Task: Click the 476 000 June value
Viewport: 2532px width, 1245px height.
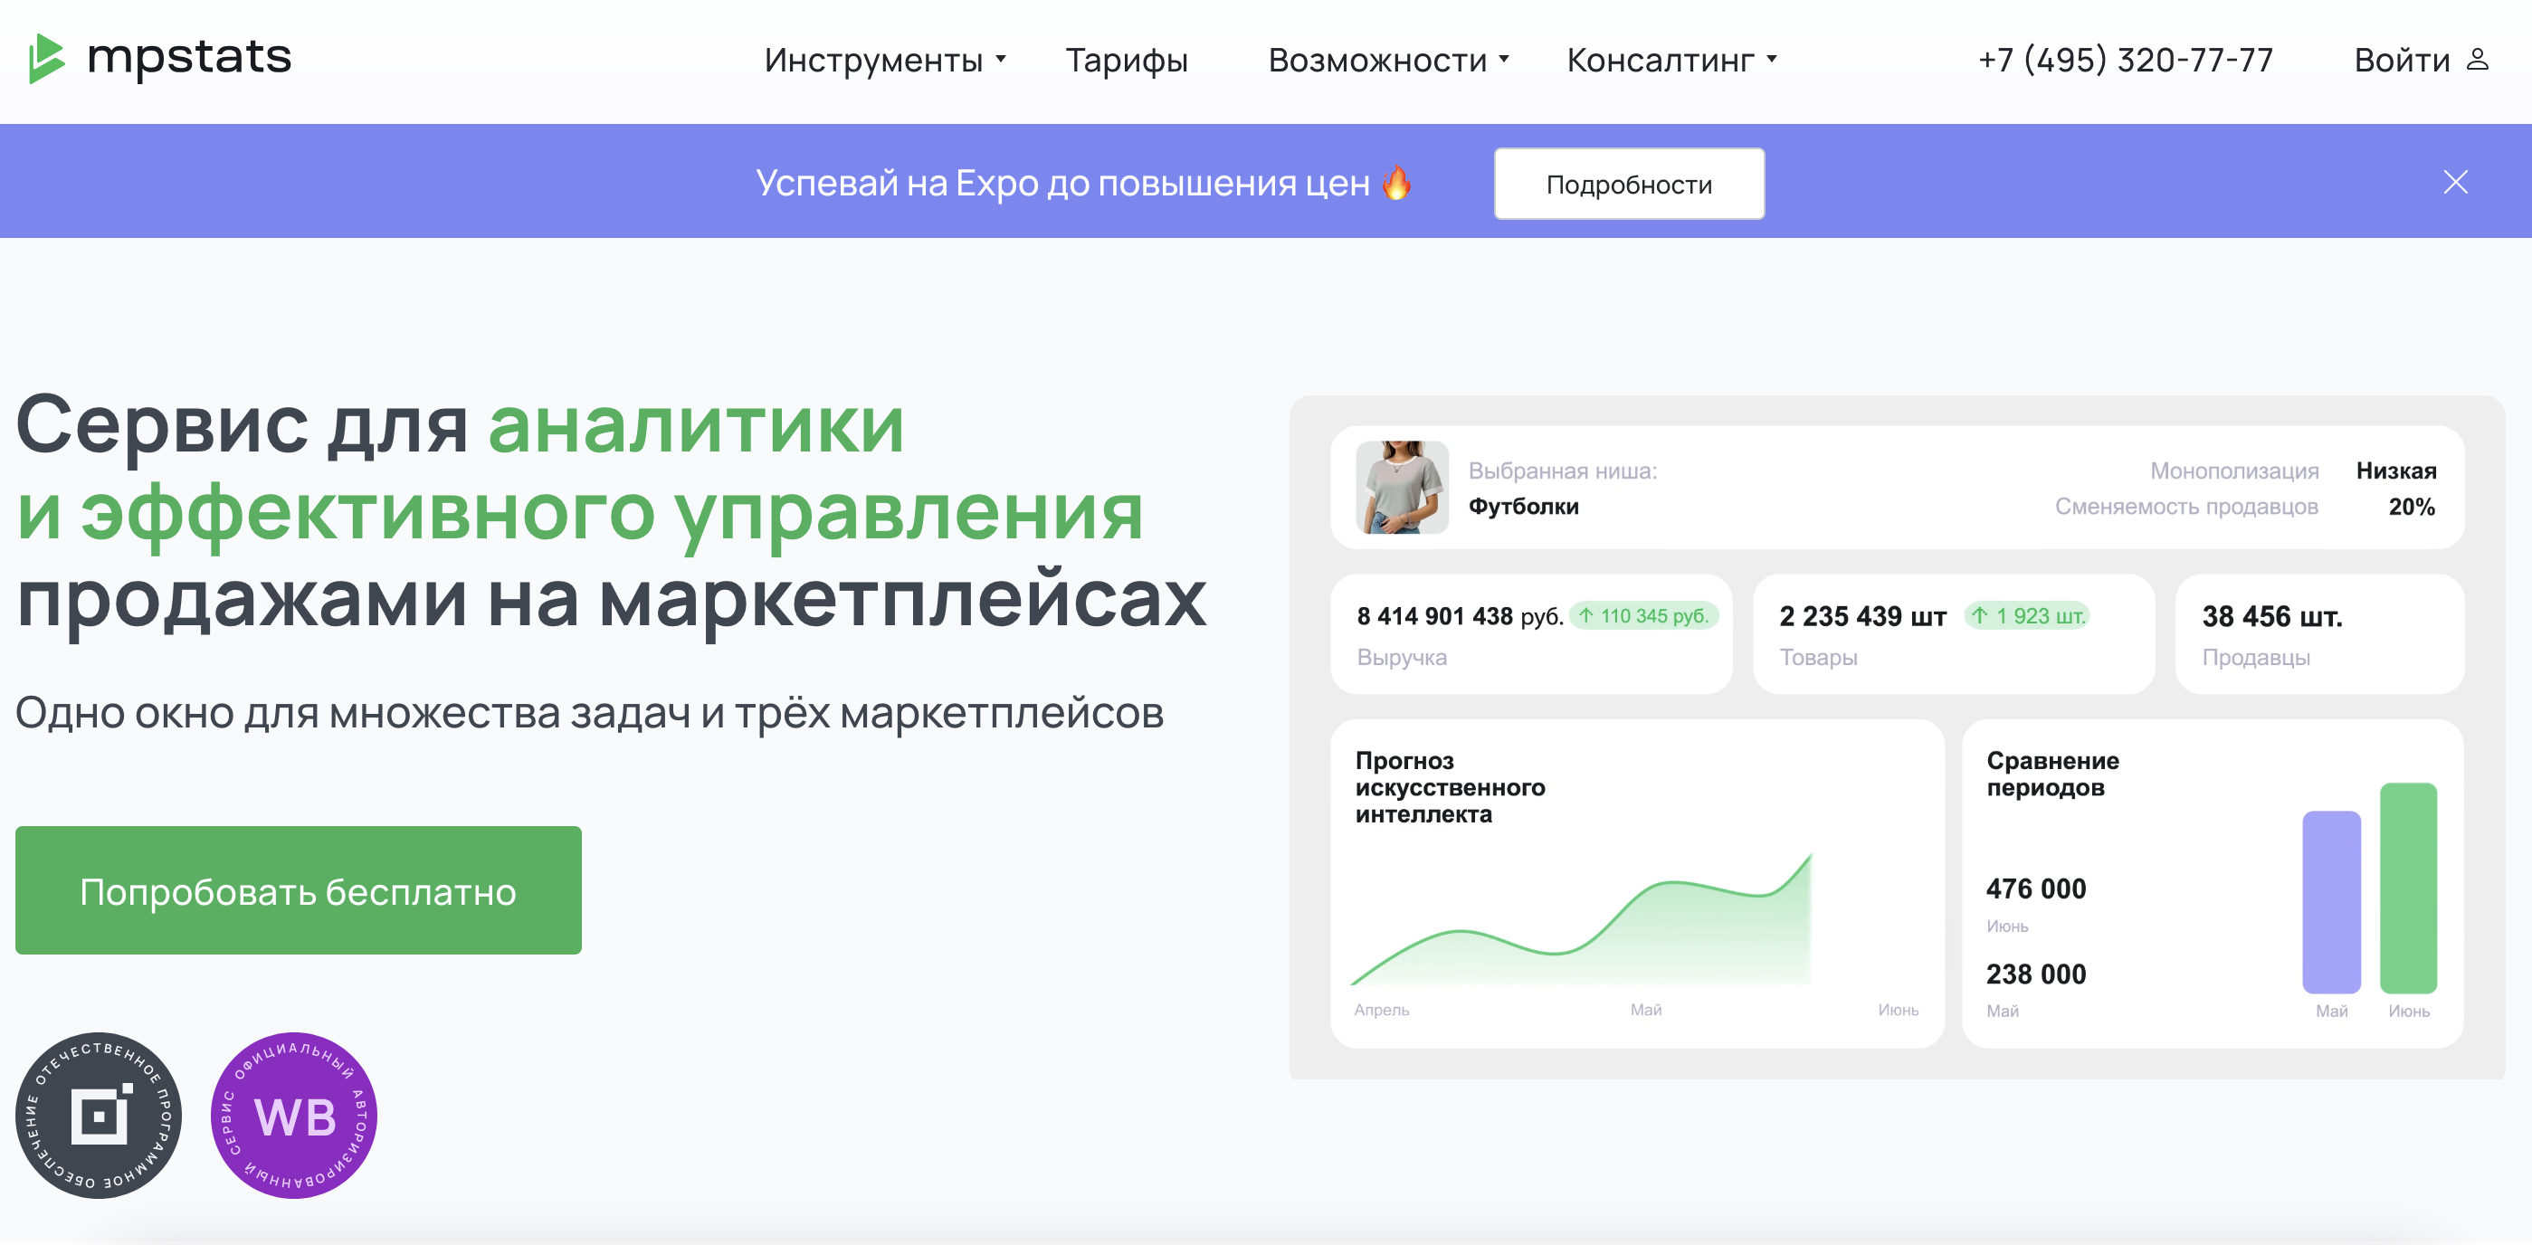Action: pos(2035,889)
